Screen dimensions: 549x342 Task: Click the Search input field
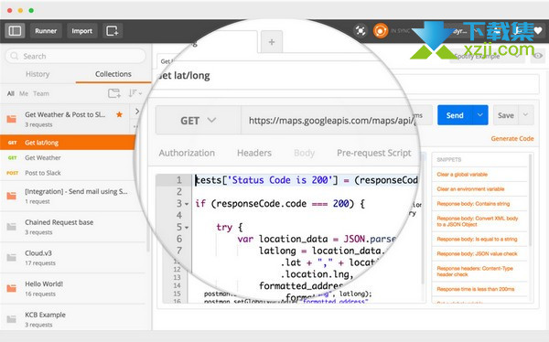pos(75,56)
